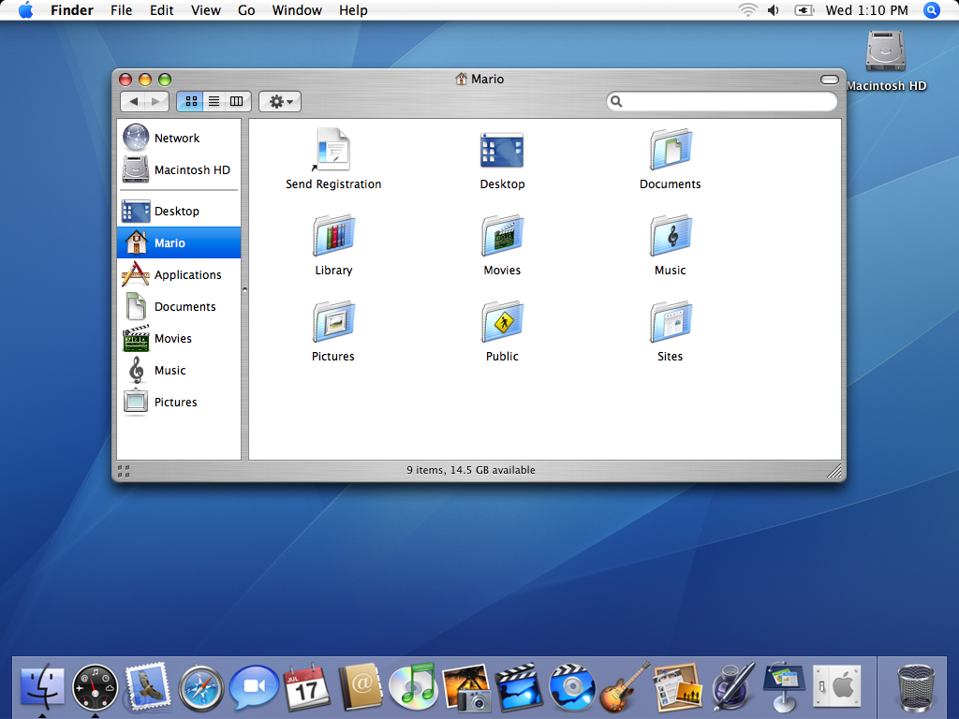Select Macintosh HD in the Finder sidebar
Viewport: 959px width, 719px height.
(179, 169)
